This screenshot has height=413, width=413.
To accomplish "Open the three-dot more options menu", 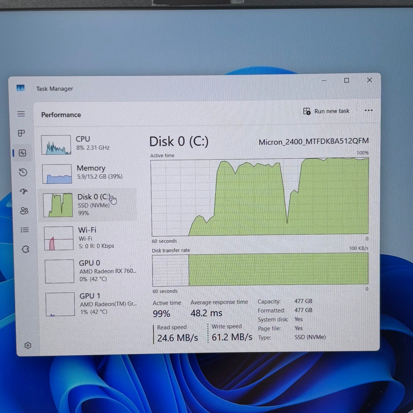I will click(x=368, y=111).
